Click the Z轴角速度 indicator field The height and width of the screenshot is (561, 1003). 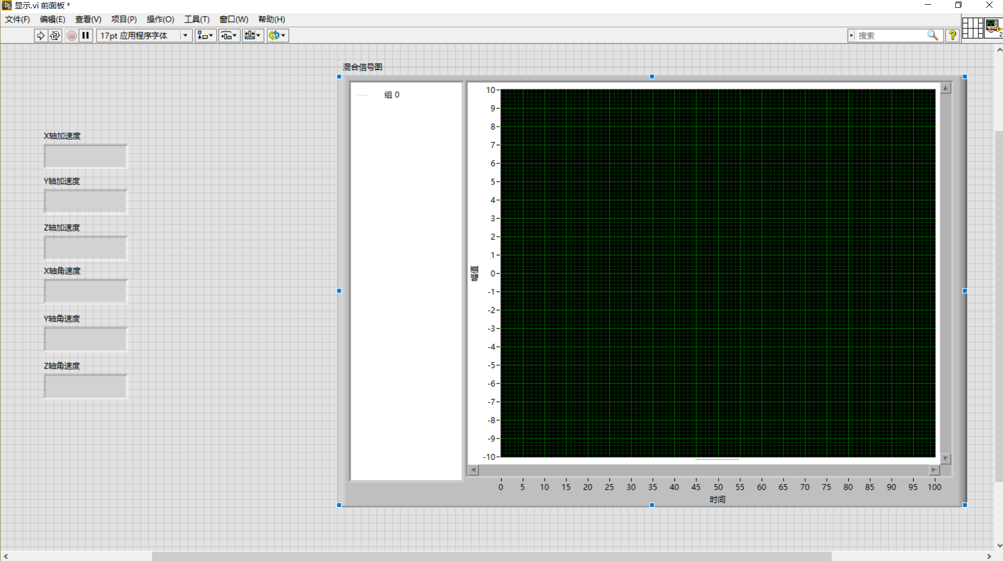point(86,386)
